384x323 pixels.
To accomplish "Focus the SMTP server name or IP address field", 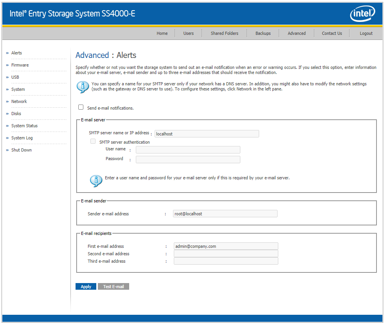I will pyautogui.click(x=207, y=134).
